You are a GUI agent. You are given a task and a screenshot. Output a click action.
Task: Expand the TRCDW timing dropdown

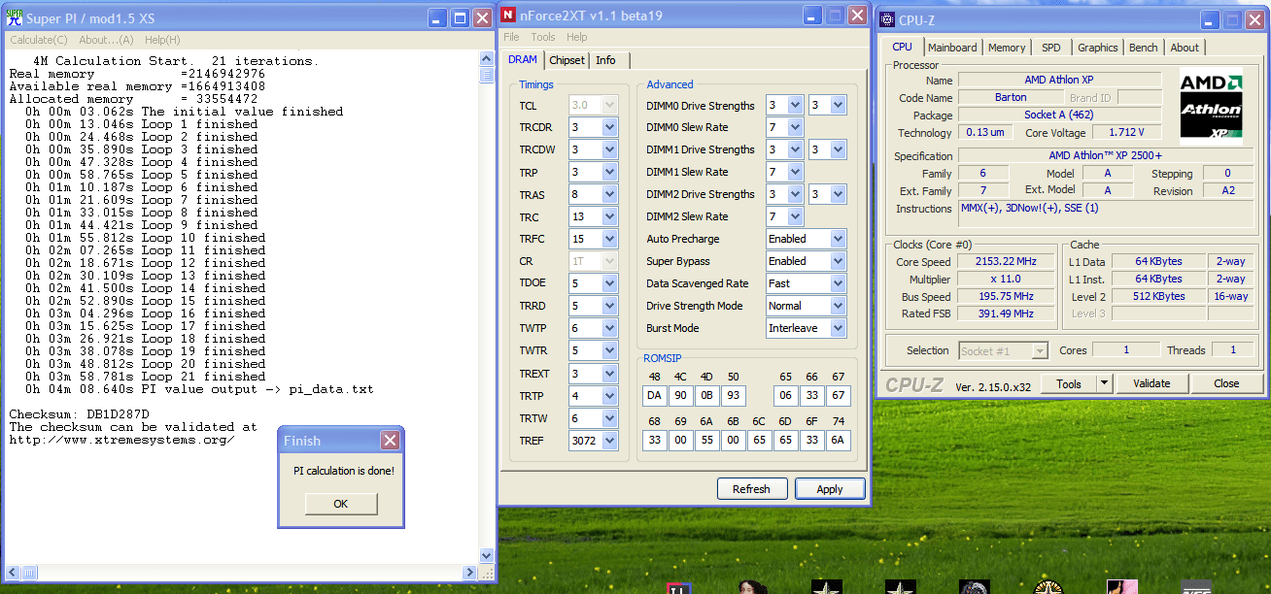coord(610,149)
